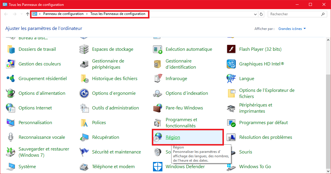Click the Options Internet link
The width and height of the screenshot is (331, 174).
35,108
